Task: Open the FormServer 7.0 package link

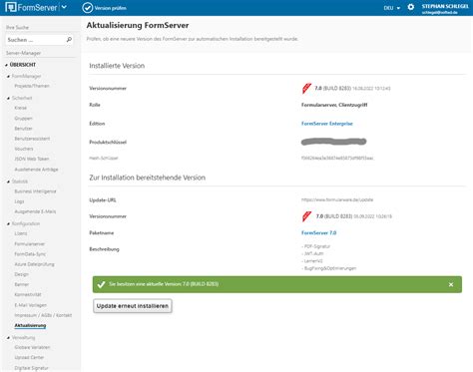Action: [x=318, y=232]
